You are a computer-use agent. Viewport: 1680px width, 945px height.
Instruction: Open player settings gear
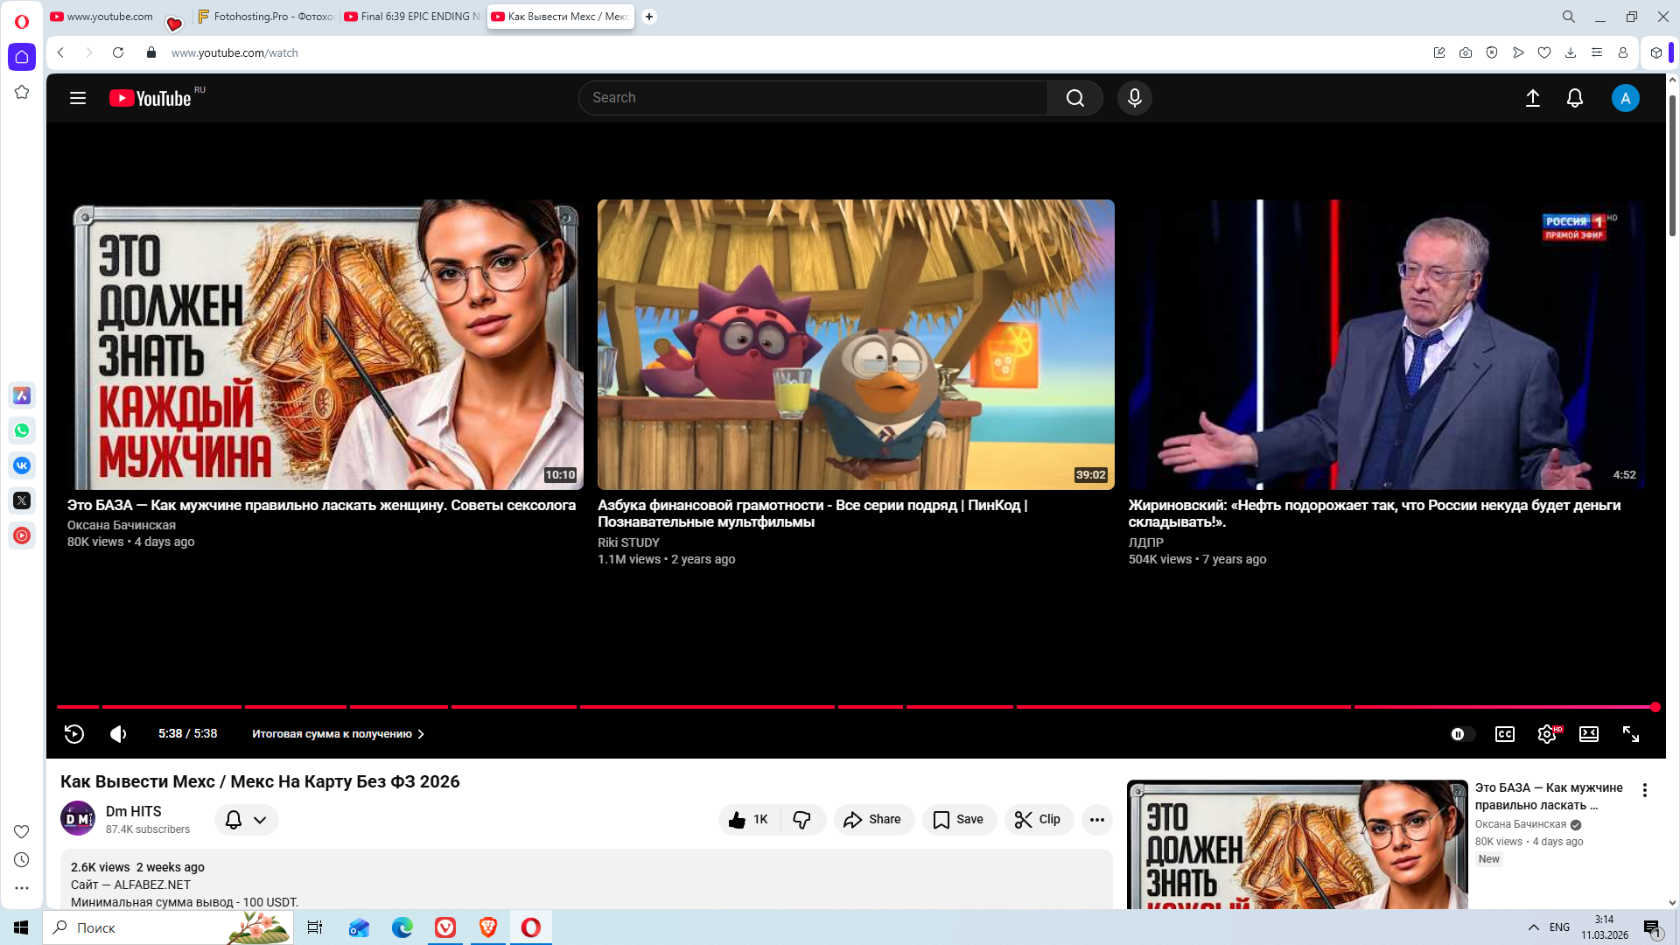pyautogui.click(x=1546, y=734)
